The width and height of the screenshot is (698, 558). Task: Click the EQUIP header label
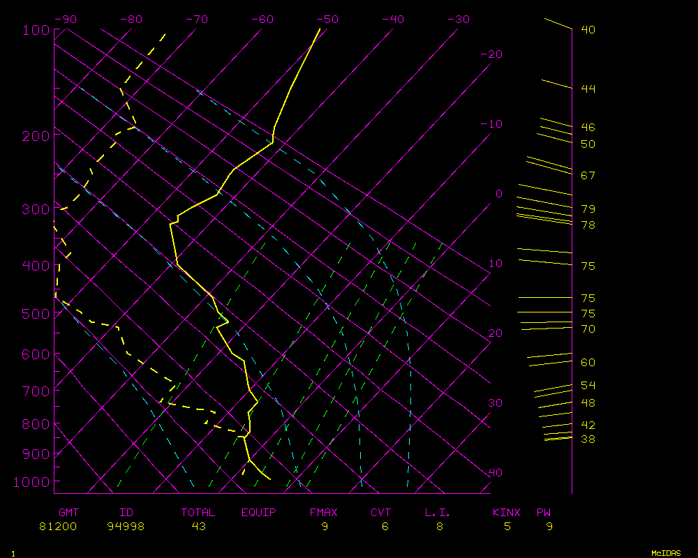pyautogui.click(x=258, y=513)
